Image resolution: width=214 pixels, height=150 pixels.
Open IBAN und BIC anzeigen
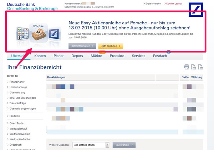coord(22,98)
